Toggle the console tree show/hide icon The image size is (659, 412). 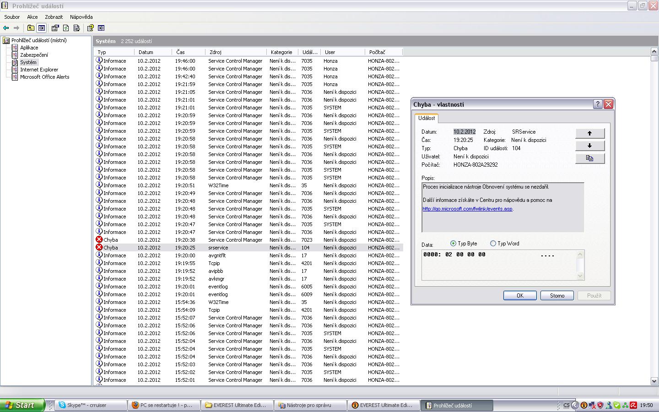(x=42, y=28)
